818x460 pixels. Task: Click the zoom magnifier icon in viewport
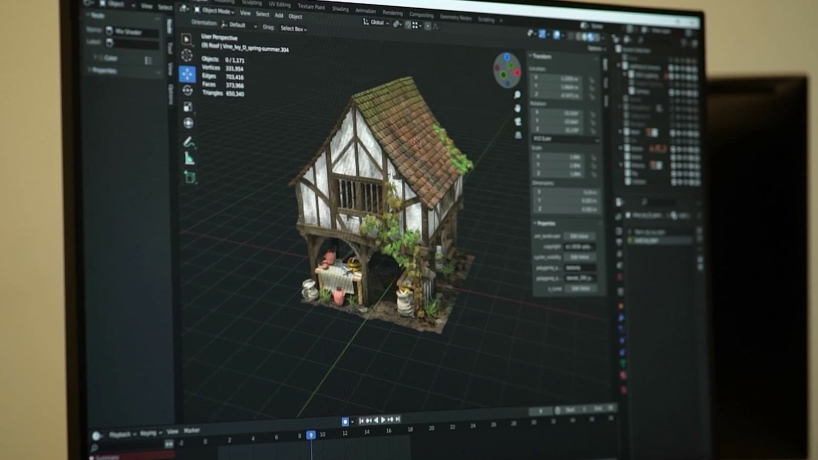point(517,95)
